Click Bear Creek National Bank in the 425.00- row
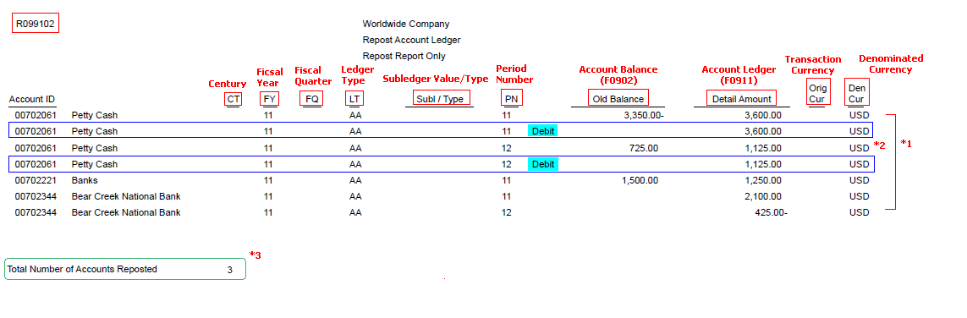967x318 pixels. [x=126, y=212]
